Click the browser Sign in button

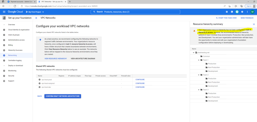250,6
